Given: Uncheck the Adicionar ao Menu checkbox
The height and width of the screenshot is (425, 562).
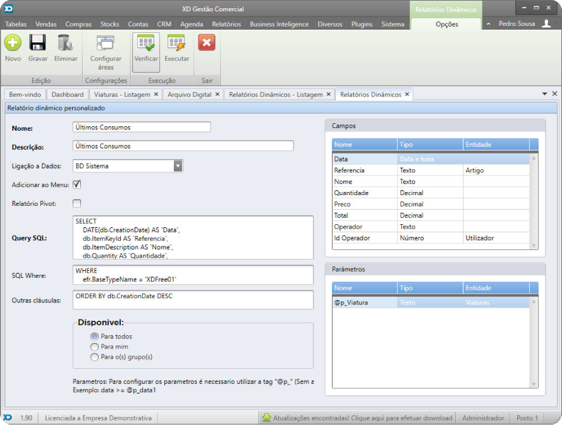Looking at the screenshot, I should point(77,184).
